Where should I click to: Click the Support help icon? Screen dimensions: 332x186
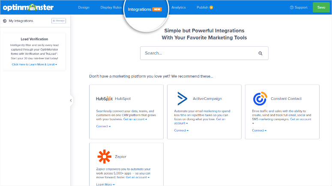(292, 7)
